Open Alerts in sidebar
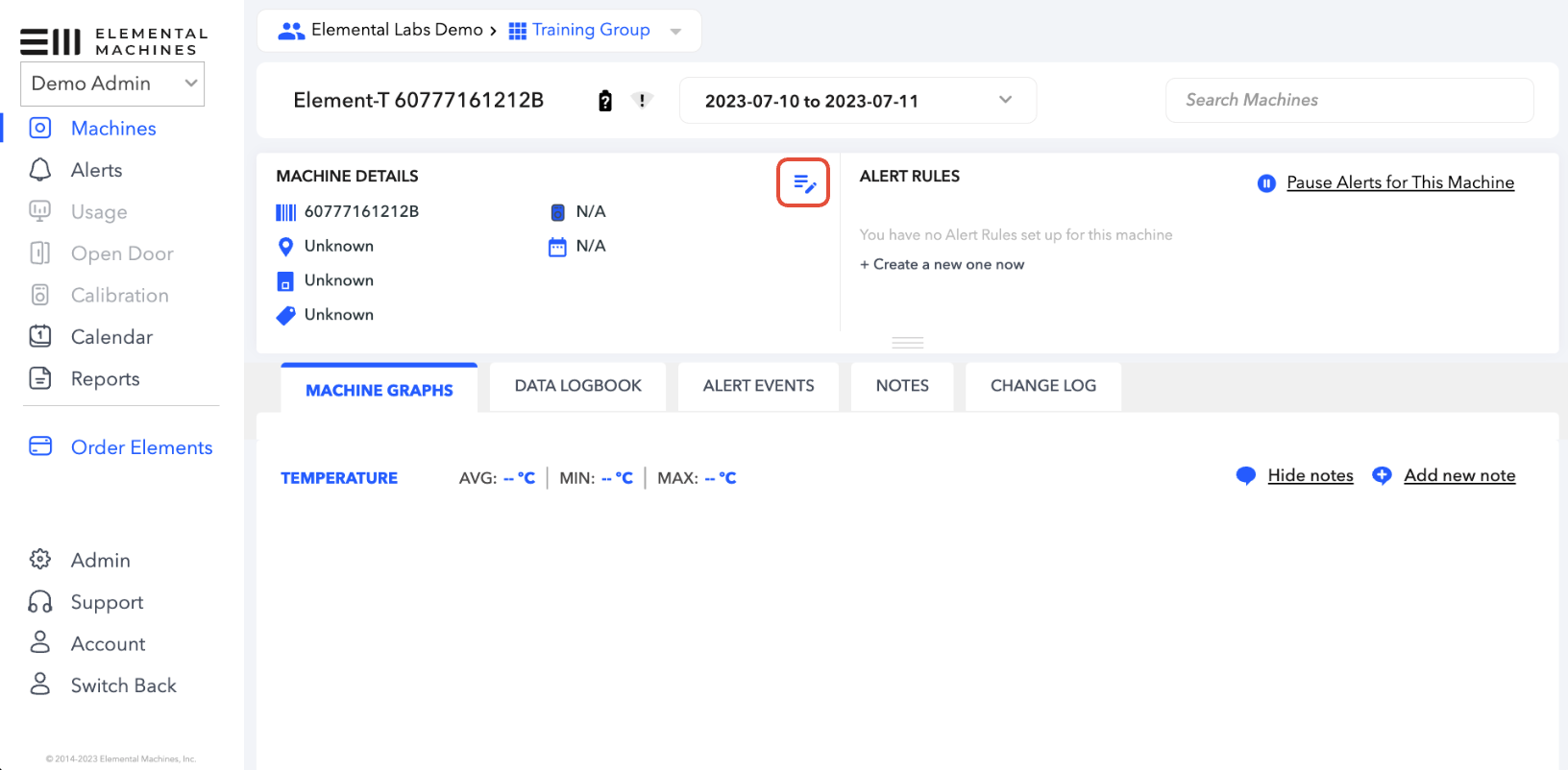 [x=96, y=170]
